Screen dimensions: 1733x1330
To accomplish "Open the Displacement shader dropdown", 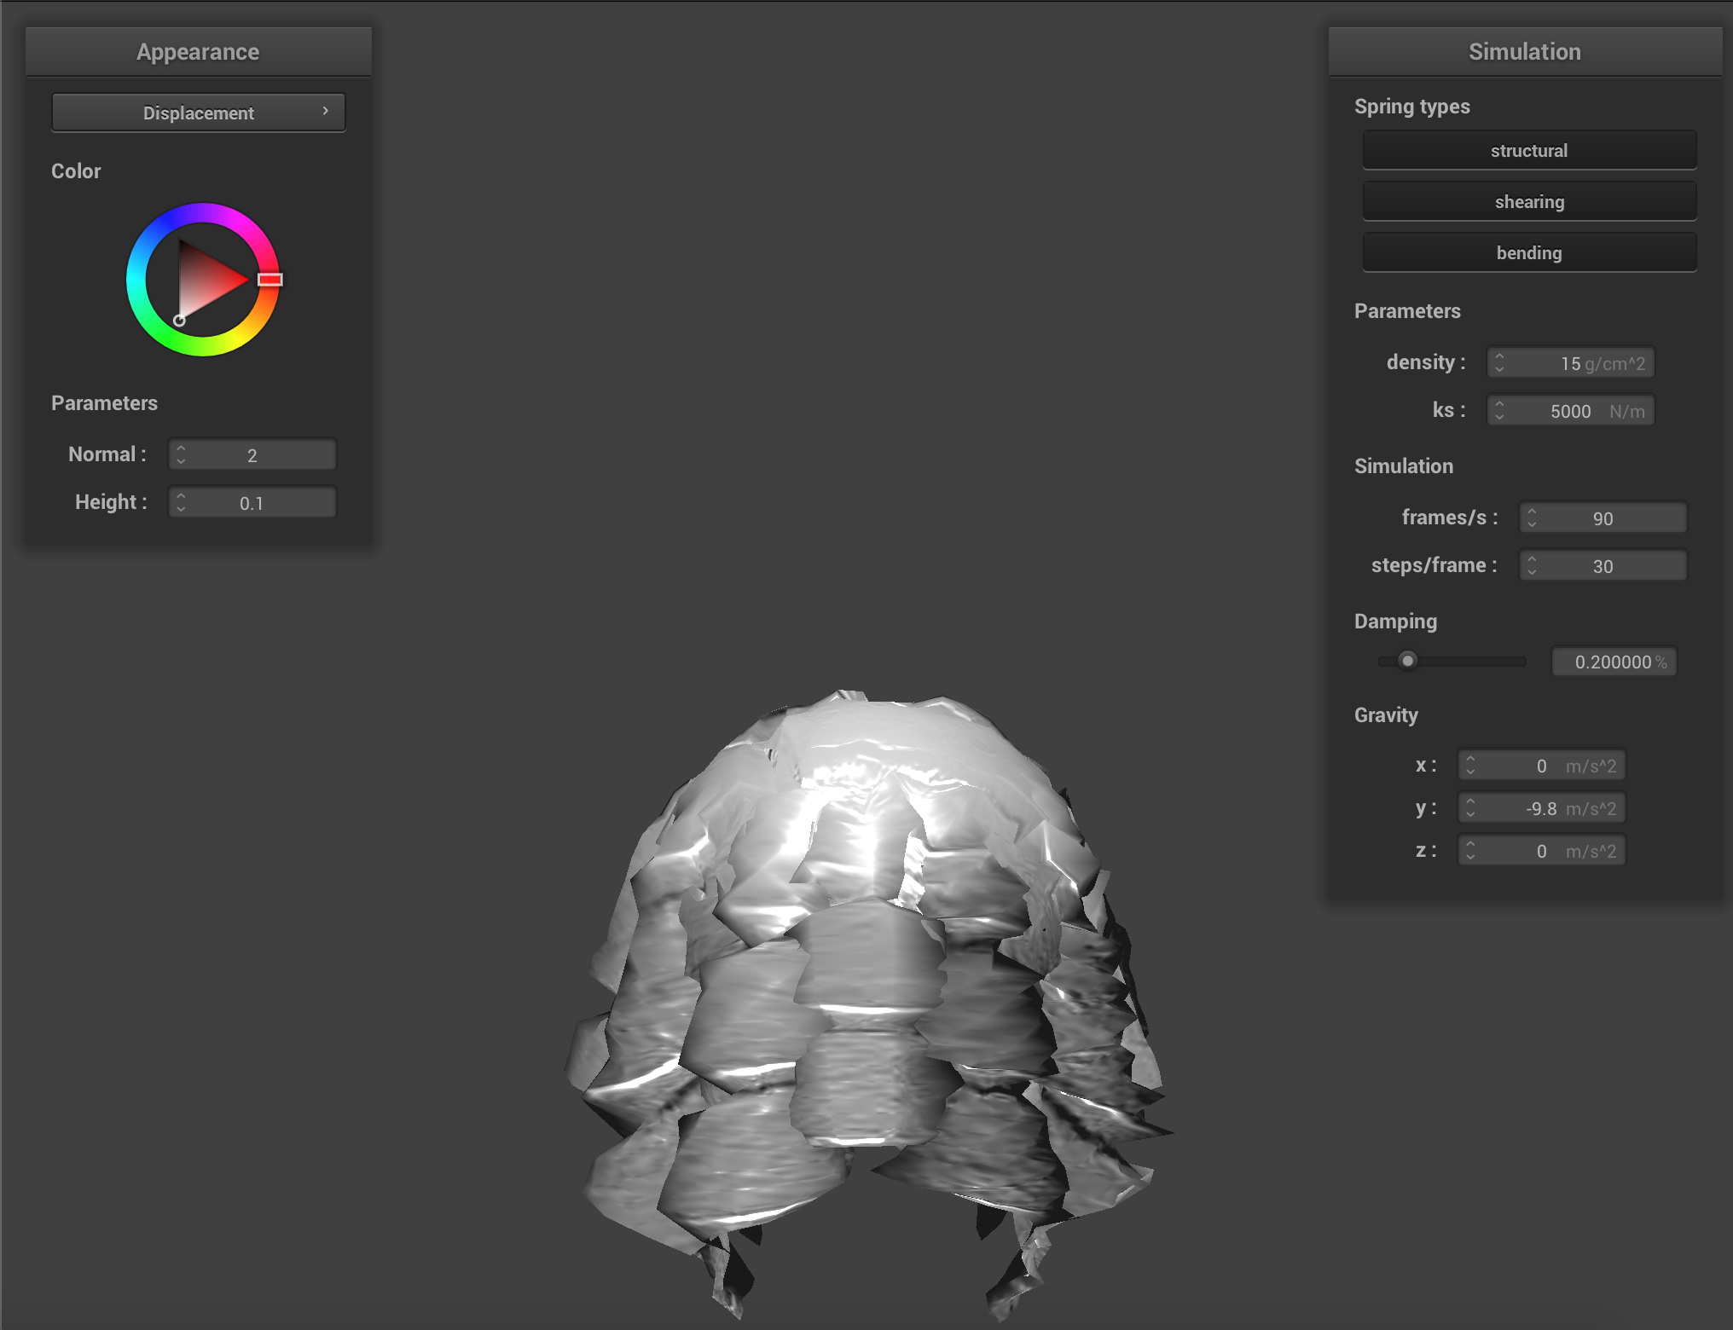I will (199, 113).
